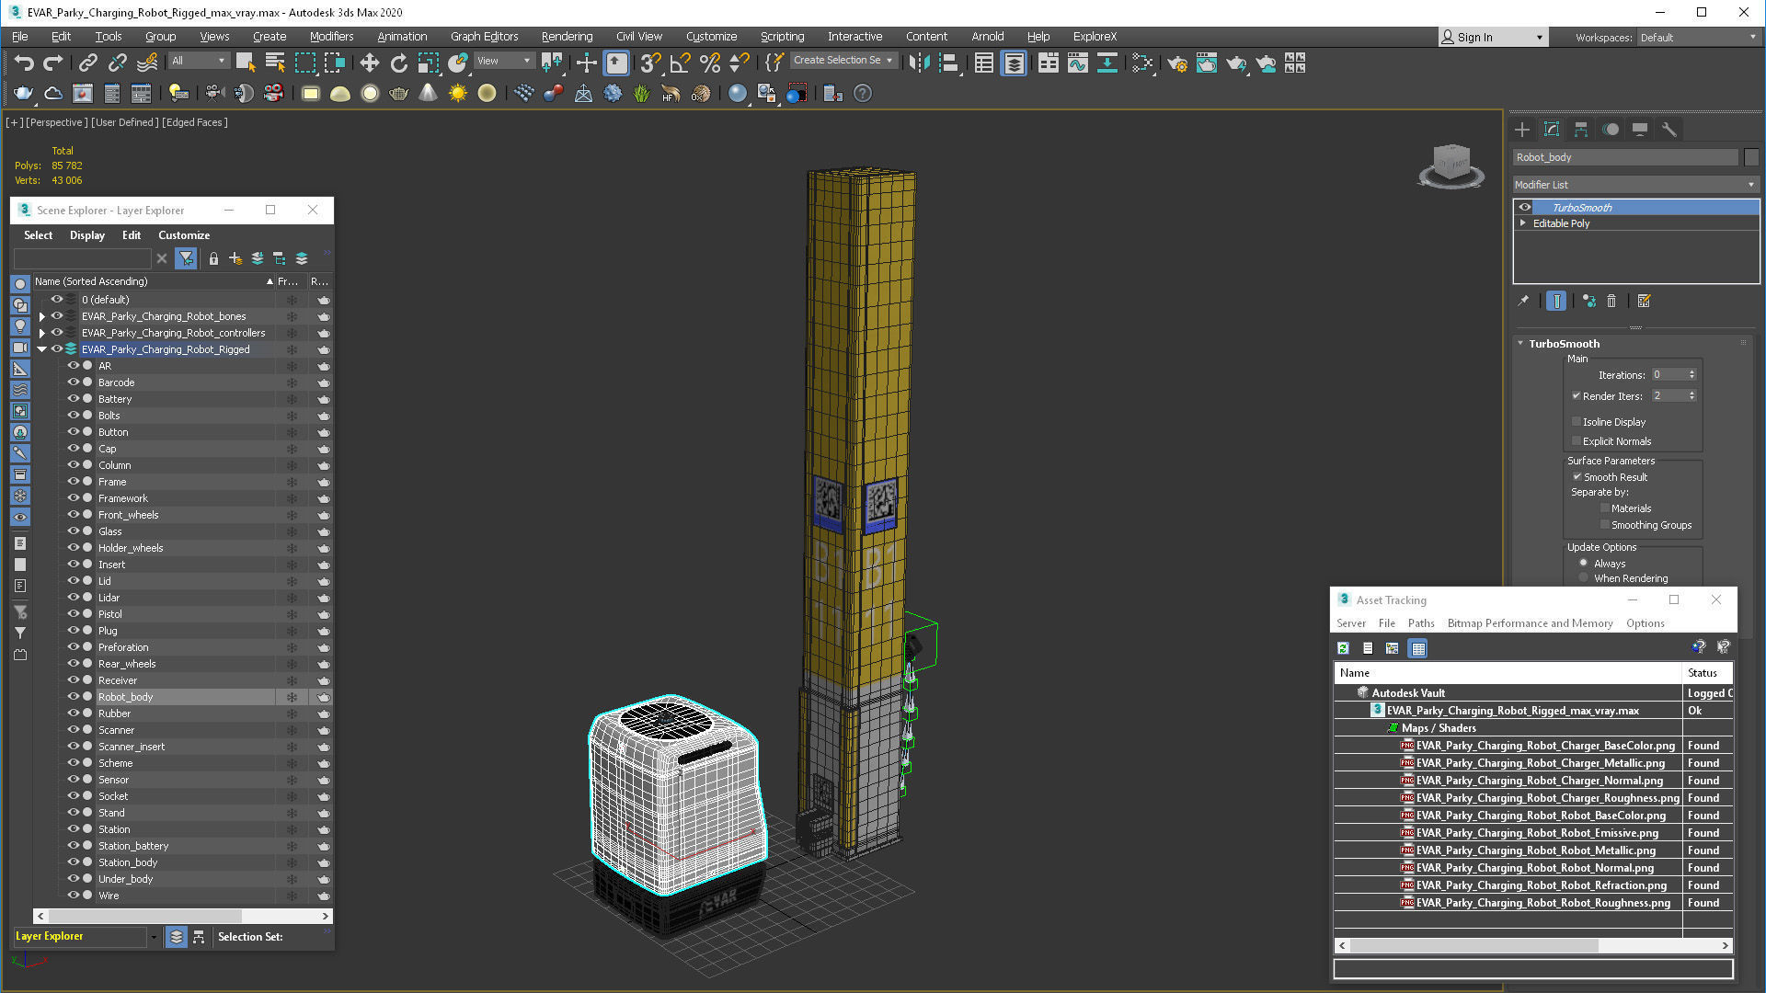Expand the Editable Poly modifier
This screenshot has width=1766, height=993.
[1523, 223]
